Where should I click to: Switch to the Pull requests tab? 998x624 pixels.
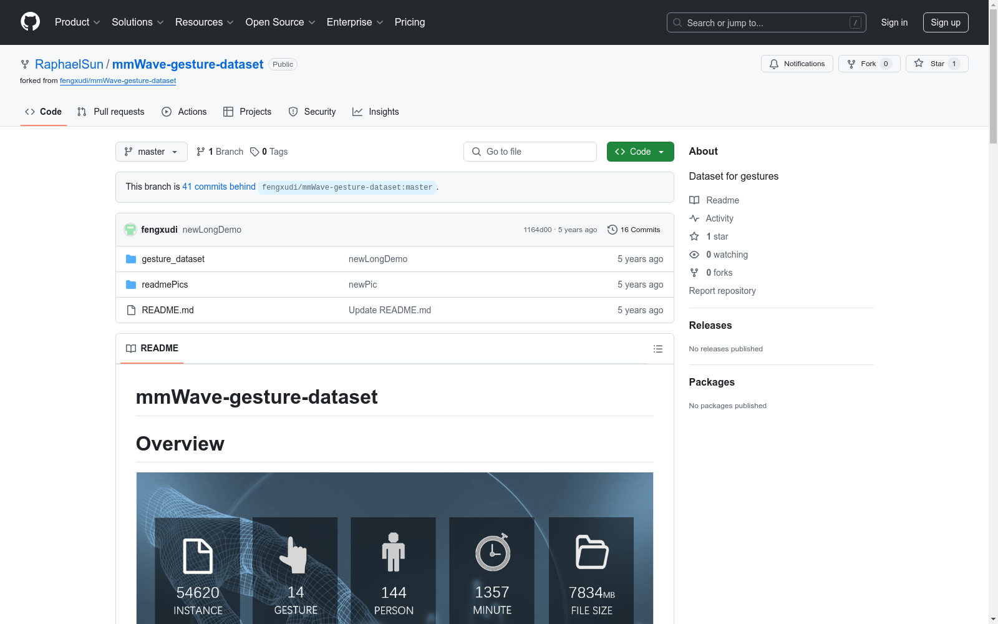click(x=110, y=112)
